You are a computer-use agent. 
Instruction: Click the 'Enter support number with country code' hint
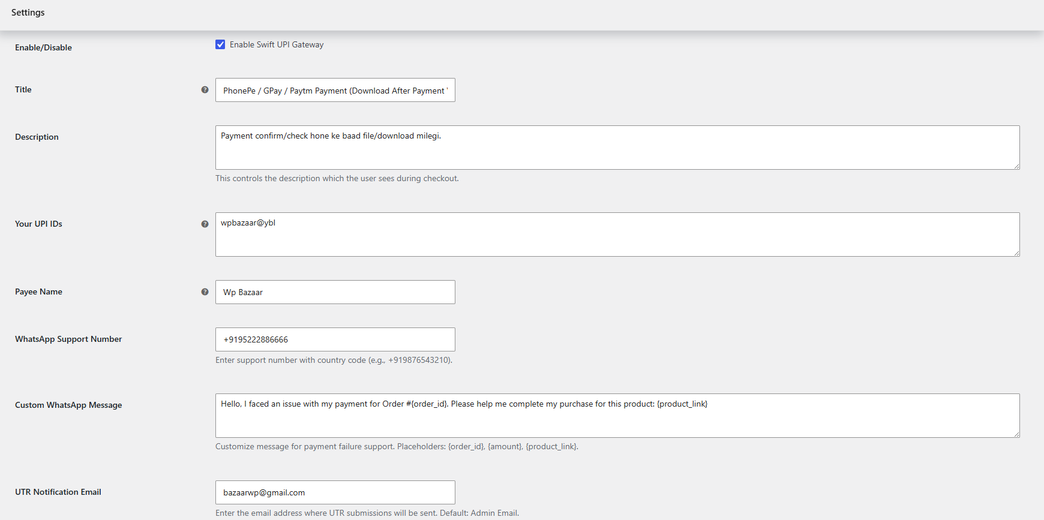click(334, 360)
